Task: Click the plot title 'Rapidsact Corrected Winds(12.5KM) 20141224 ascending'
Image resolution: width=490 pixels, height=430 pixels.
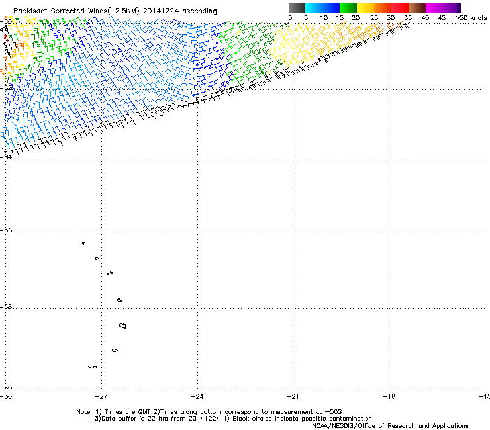Action: (115, 11)
